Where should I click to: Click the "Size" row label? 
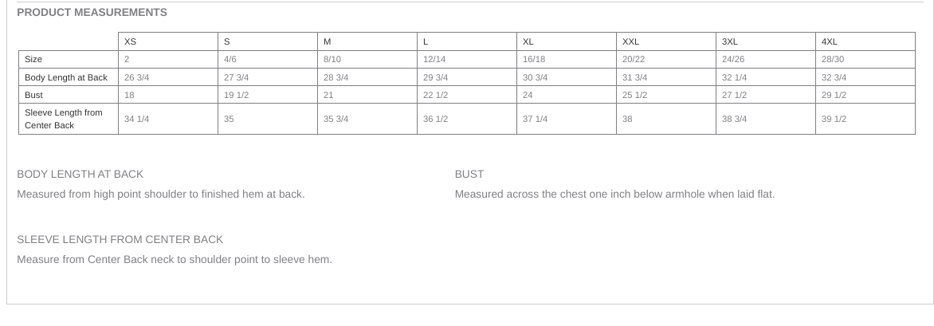pos(34,59)
